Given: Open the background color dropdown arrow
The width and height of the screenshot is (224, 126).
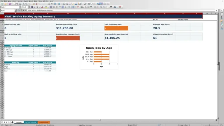Looking at the screenshot, I should click(48, 7).
